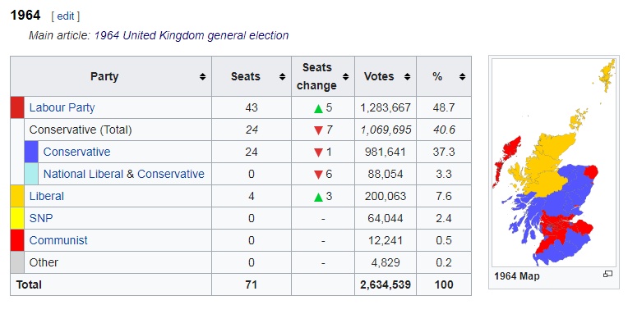Sort table by Party column arrows
This screenshot has width=628, height=314.
click(x=203, y=77)
